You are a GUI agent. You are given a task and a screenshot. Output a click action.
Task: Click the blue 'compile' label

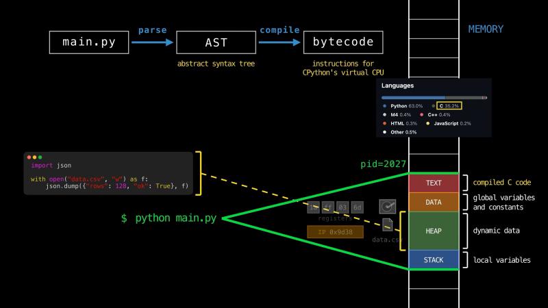click(x=279, y=30)
